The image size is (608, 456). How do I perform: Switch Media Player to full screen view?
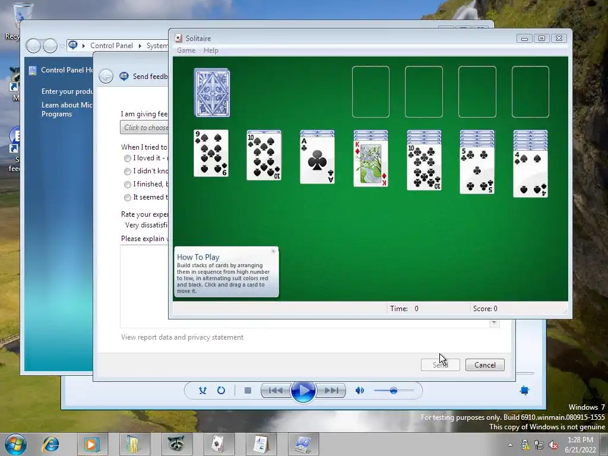click(524, 391)
